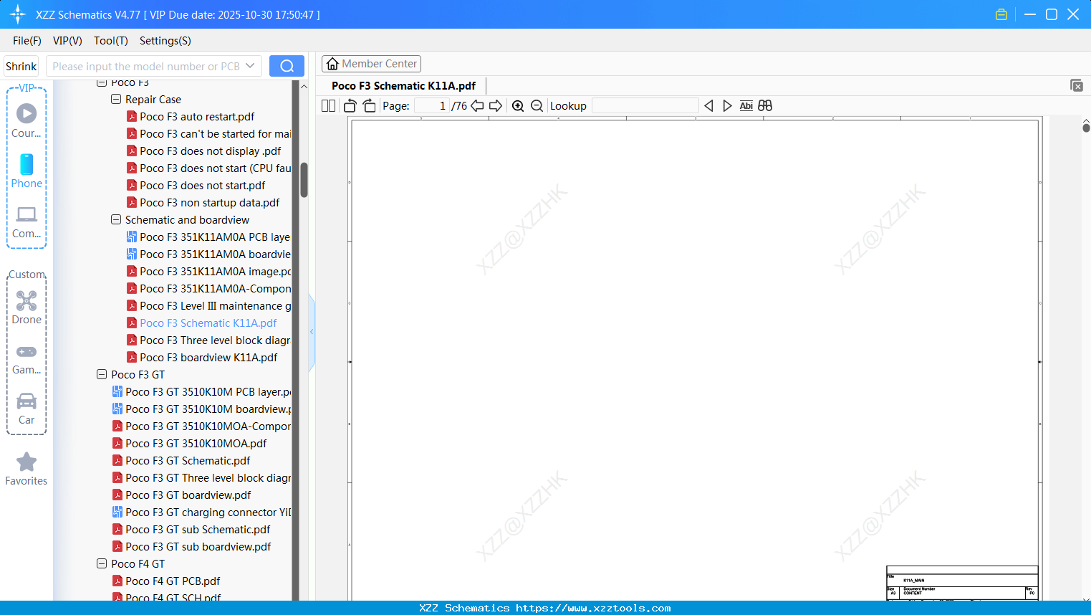Viewport: 1091px width, 615px height.
Task: Open the Favorites list
Action: point(27,469)
